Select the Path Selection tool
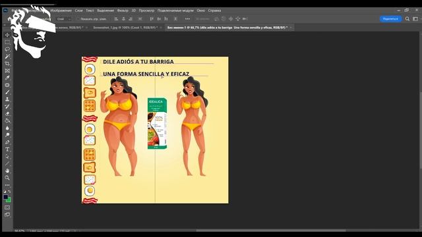Image resolution: width=422 pixels, height=237 pixels. 7,157
